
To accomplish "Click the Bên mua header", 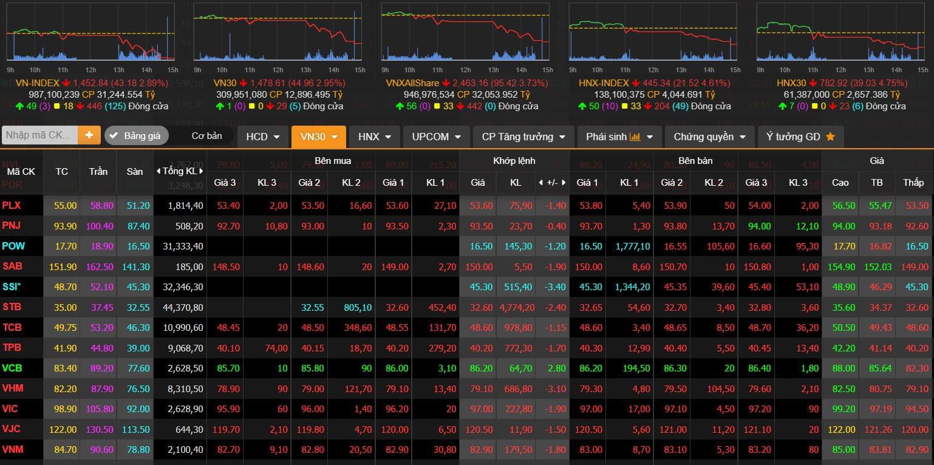I will [x=333, y=161].
